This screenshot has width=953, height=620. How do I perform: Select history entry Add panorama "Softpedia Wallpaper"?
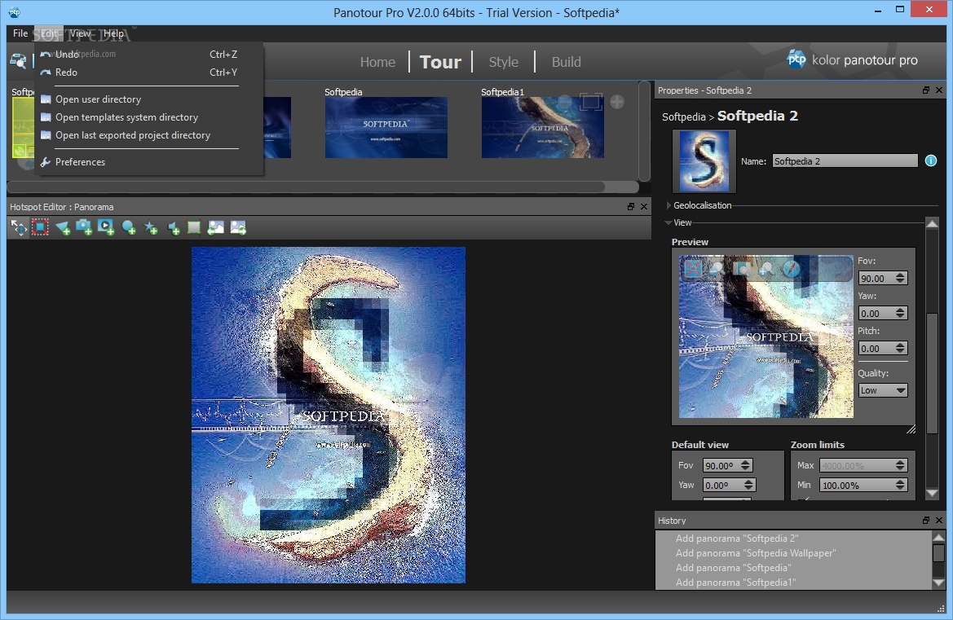756,552
